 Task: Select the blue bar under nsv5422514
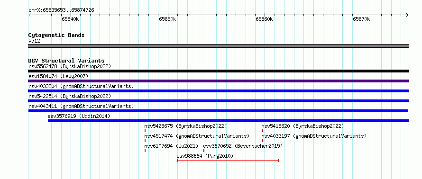(x=218, y=101)
